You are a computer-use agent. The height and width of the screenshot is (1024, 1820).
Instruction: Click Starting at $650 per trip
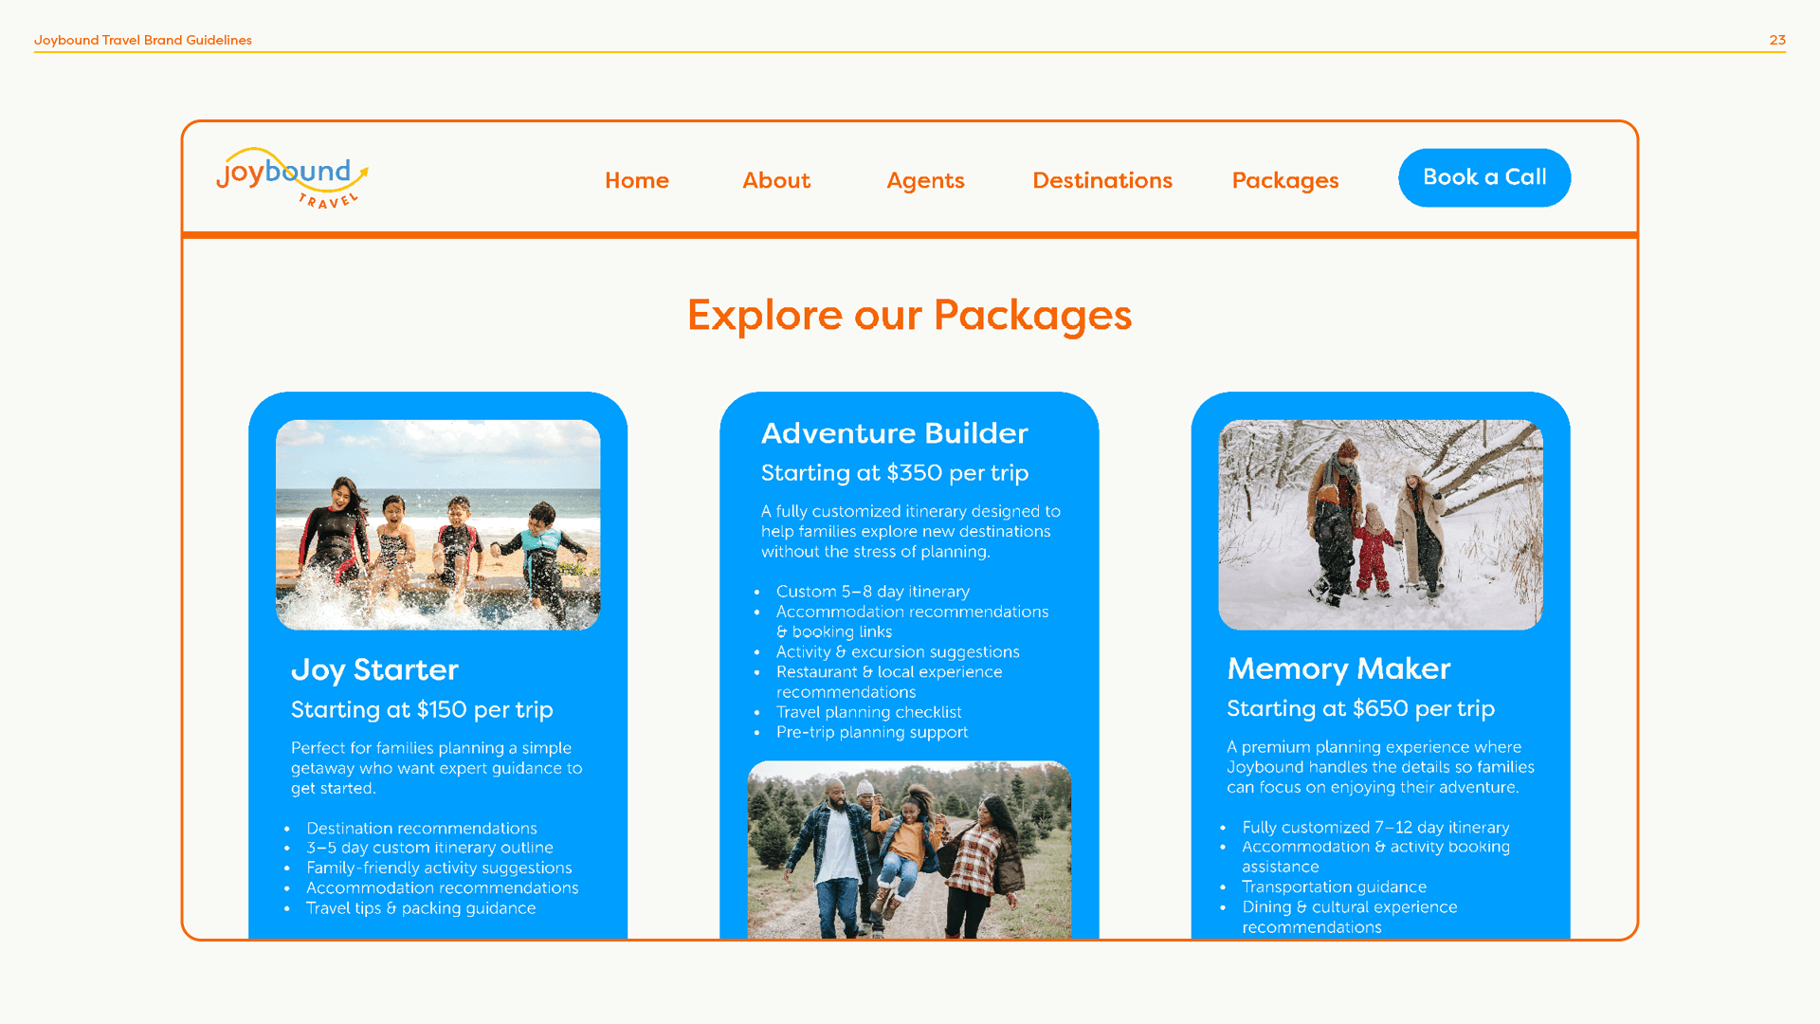point(1360,708)
